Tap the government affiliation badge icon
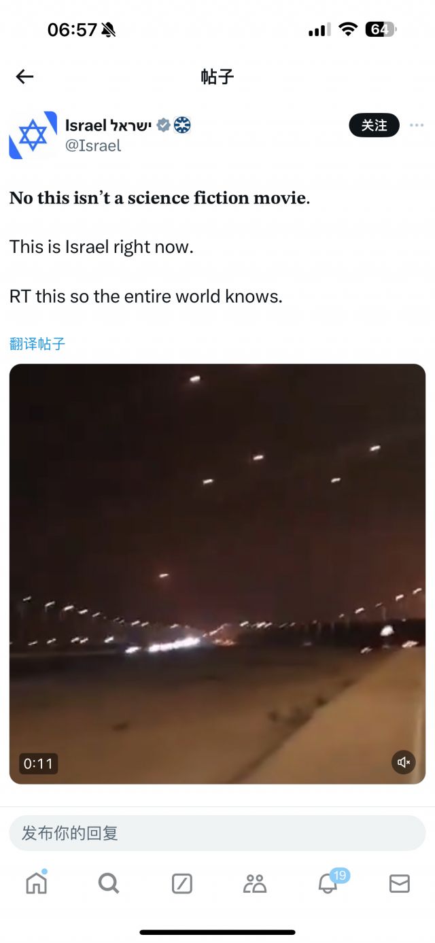The width and height of the screenshot is (435, 943). [182, 125]
